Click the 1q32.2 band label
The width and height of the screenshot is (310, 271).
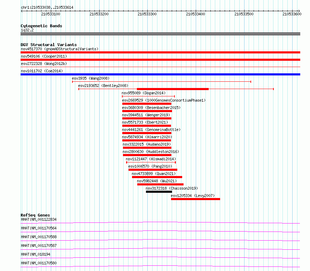[27, 30]
